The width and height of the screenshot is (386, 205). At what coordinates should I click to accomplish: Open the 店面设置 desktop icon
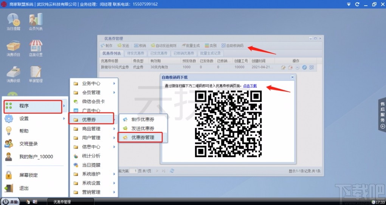point(36,48)
